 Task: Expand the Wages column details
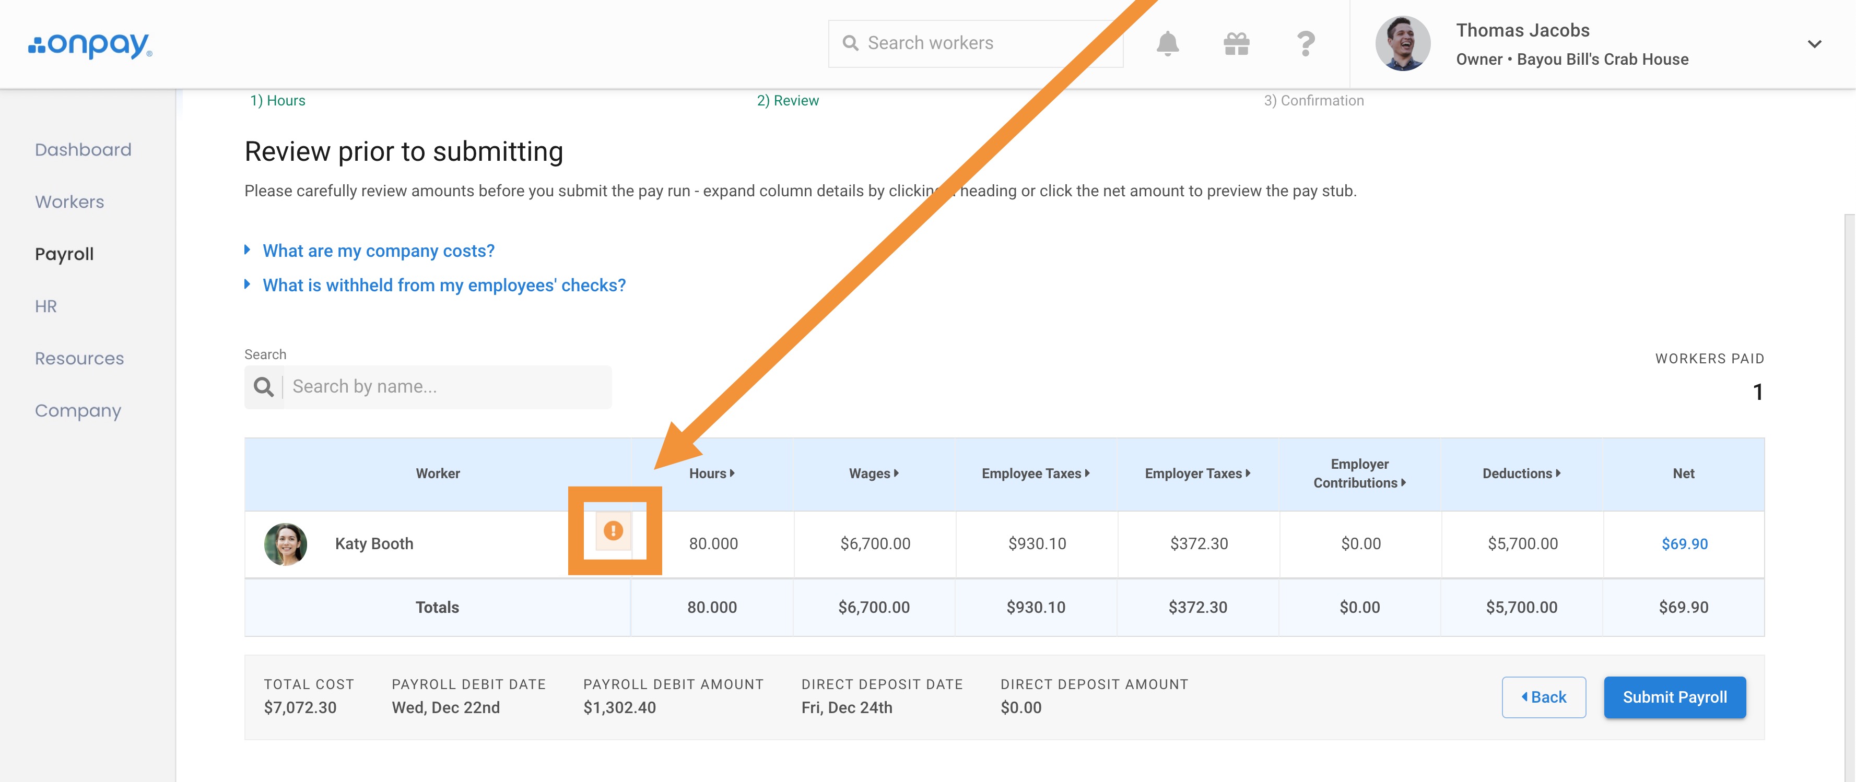click(x=873, y=473)
